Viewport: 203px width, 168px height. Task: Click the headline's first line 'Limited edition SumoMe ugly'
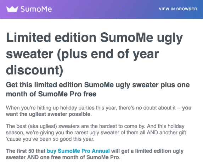94,38
